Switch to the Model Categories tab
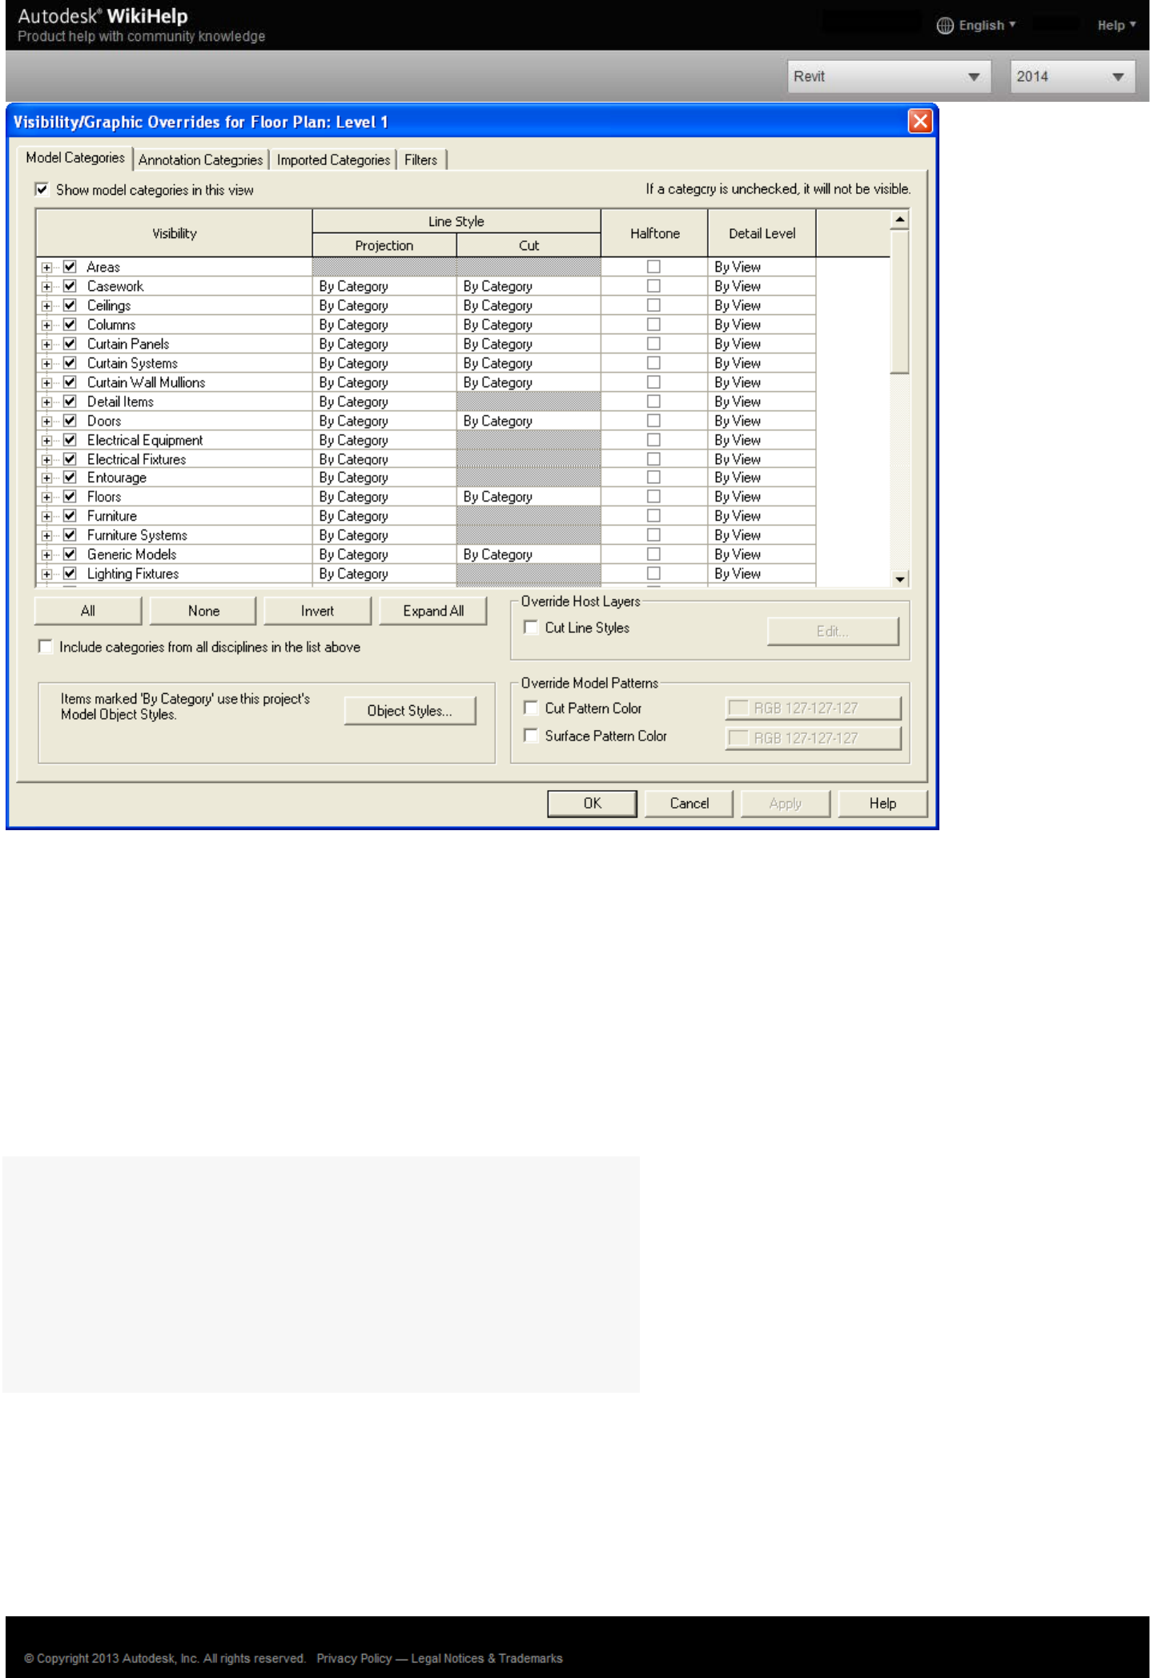 tap(75, 158)
